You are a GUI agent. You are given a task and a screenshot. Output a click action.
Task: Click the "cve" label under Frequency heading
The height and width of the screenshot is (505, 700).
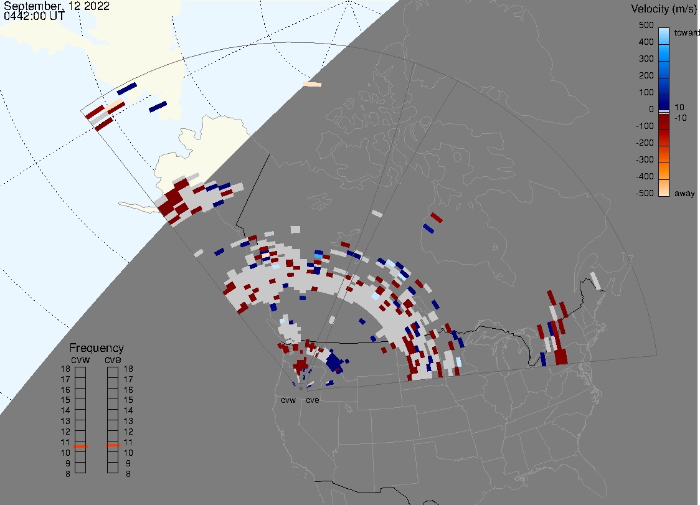pyautogui.click(x=113, y=360)
